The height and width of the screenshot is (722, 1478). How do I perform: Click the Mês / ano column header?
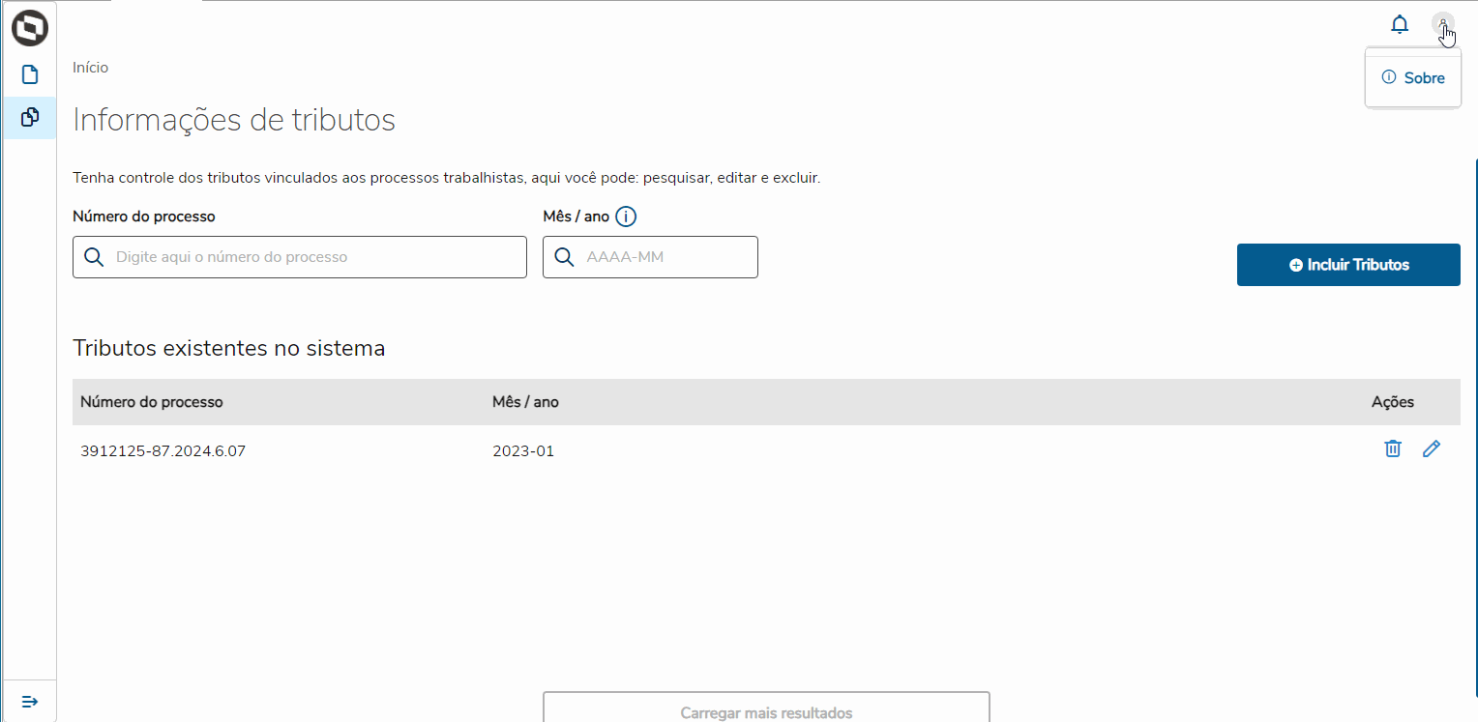[x=525, y=402]
